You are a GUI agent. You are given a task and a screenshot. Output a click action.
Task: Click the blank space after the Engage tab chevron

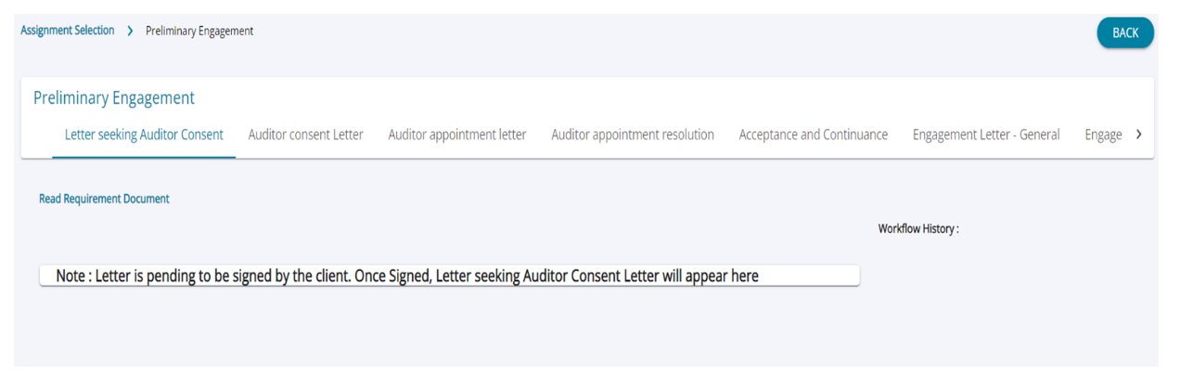pos(1148,135)
